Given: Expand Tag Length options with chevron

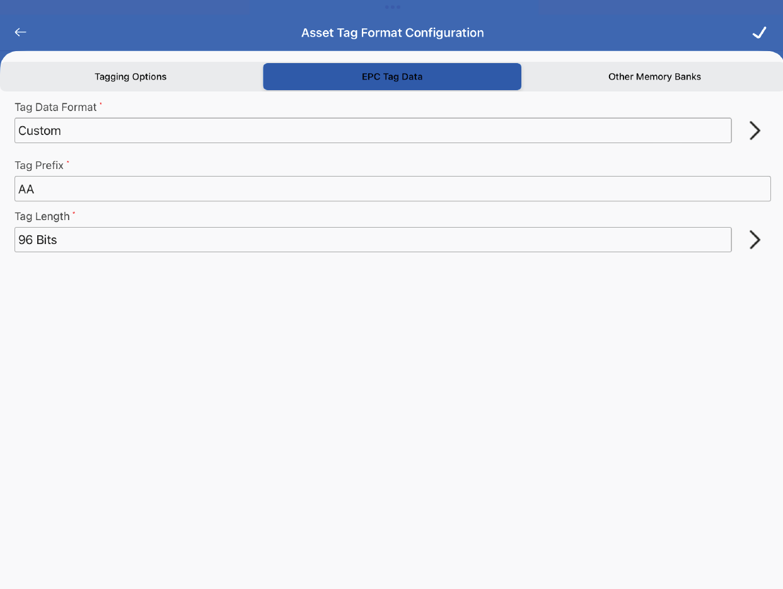Looking at the screenshot, I should pyautogui.click(x=755, y=240).
